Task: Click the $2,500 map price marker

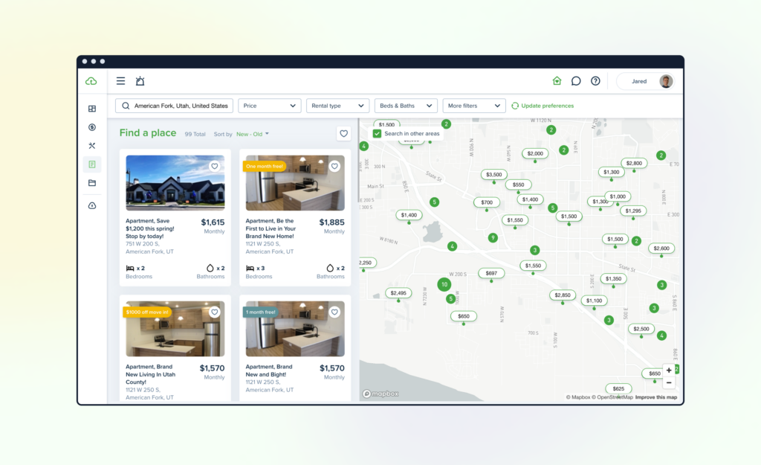Action: click(641, 329)
